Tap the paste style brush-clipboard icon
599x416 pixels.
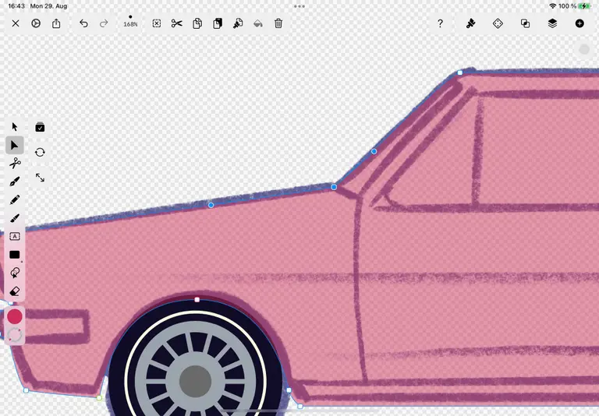(238, 23)
